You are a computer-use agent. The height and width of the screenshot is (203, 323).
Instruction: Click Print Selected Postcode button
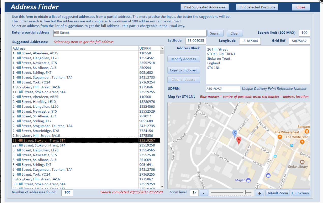tap(257, 7)
